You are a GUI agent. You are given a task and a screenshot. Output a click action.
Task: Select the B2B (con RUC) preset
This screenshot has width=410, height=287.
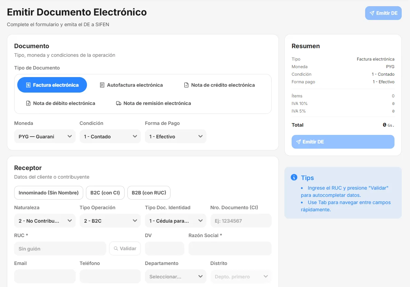pyautogui.click(x=149, y=193)
